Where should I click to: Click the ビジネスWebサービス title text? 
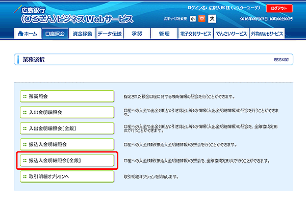(x=96, y=19)
